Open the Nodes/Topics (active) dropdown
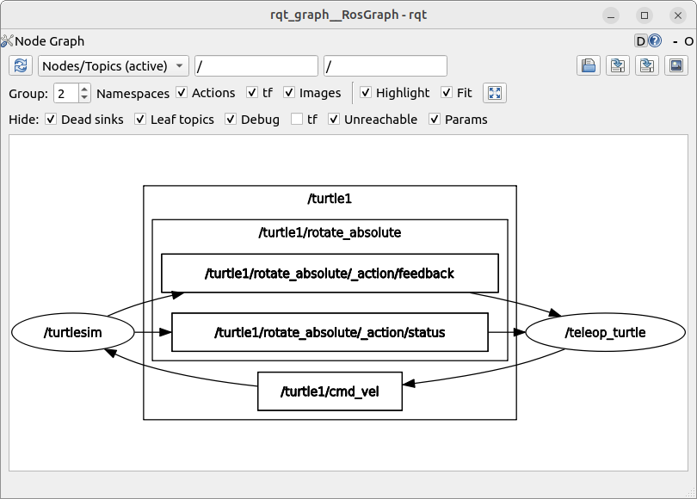Viewport: 697px width, 499px height. tap(113, 66)
